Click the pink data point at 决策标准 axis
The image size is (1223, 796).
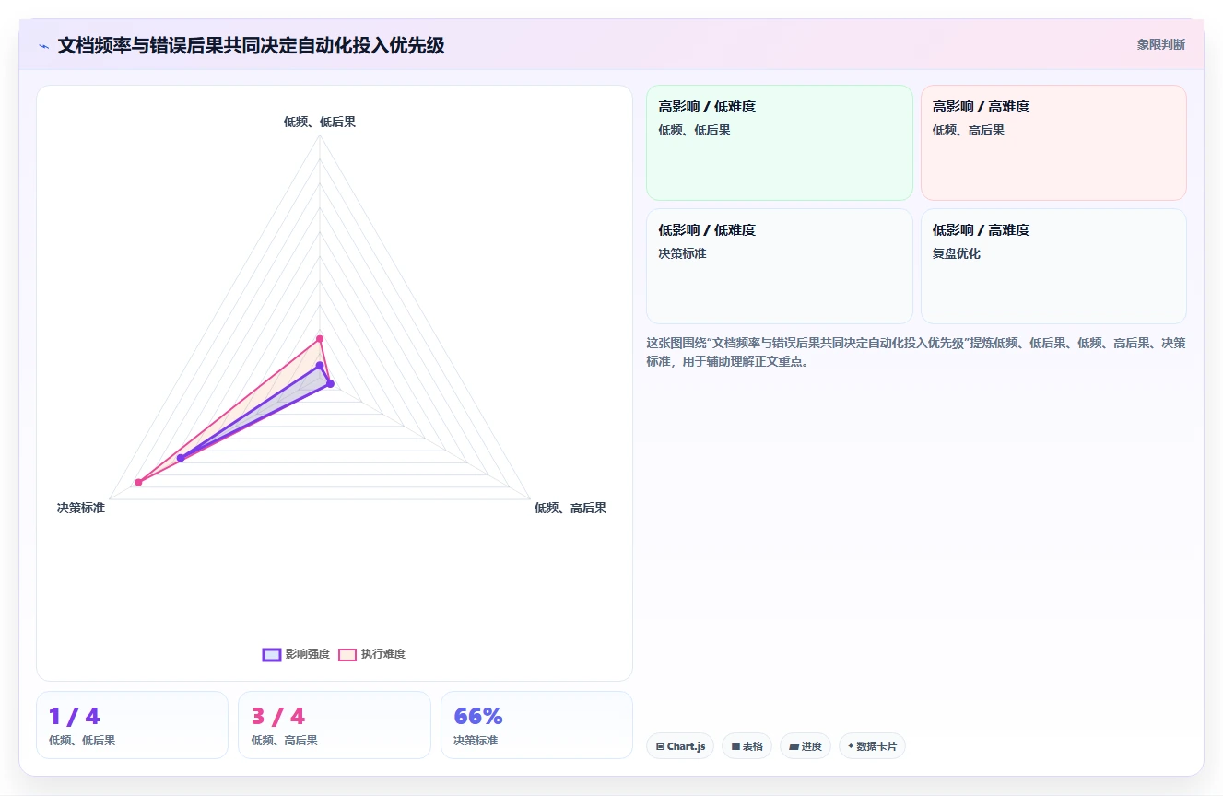pyautogui.click(x=138, y=482)
